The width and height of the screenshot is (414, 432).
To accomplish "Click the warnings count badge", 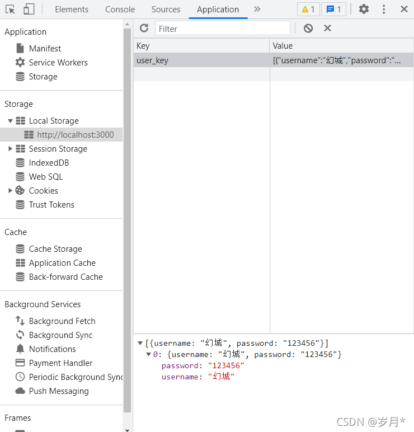I will click(x=308, y=10).
